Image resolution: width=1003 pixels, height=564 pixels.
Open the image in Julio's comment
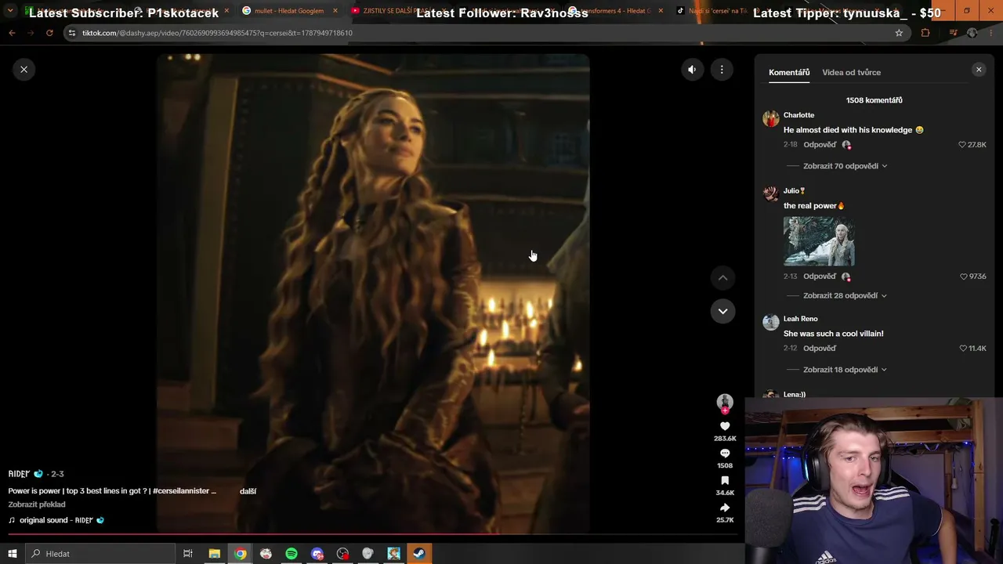coord(819,241)
